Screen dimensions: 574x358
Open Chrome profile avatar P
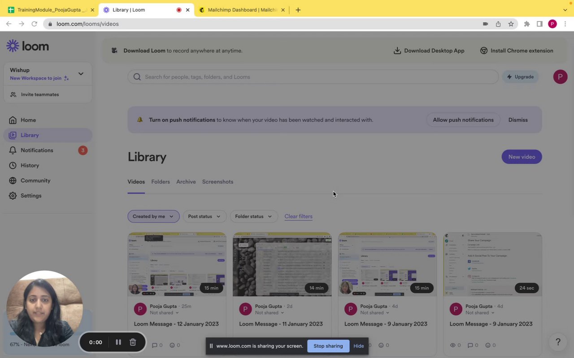(552, 24)
